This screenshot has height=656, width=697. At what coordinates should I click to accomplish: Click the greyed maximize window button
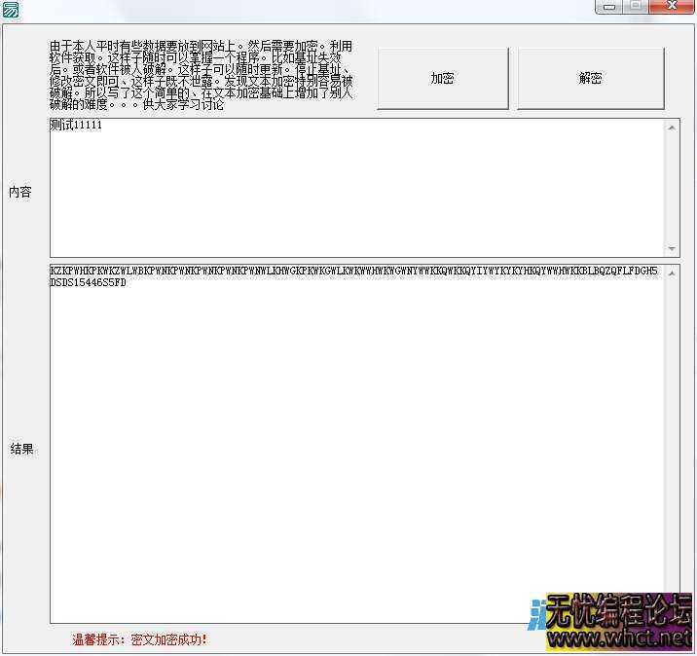pyautogui.click(x=636, y=6)
